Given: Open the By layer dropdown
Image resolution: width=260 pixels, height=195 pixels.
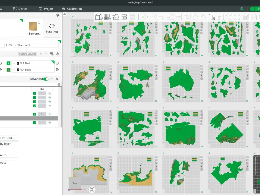Looking at the screenshot, I should click(9, 144).
